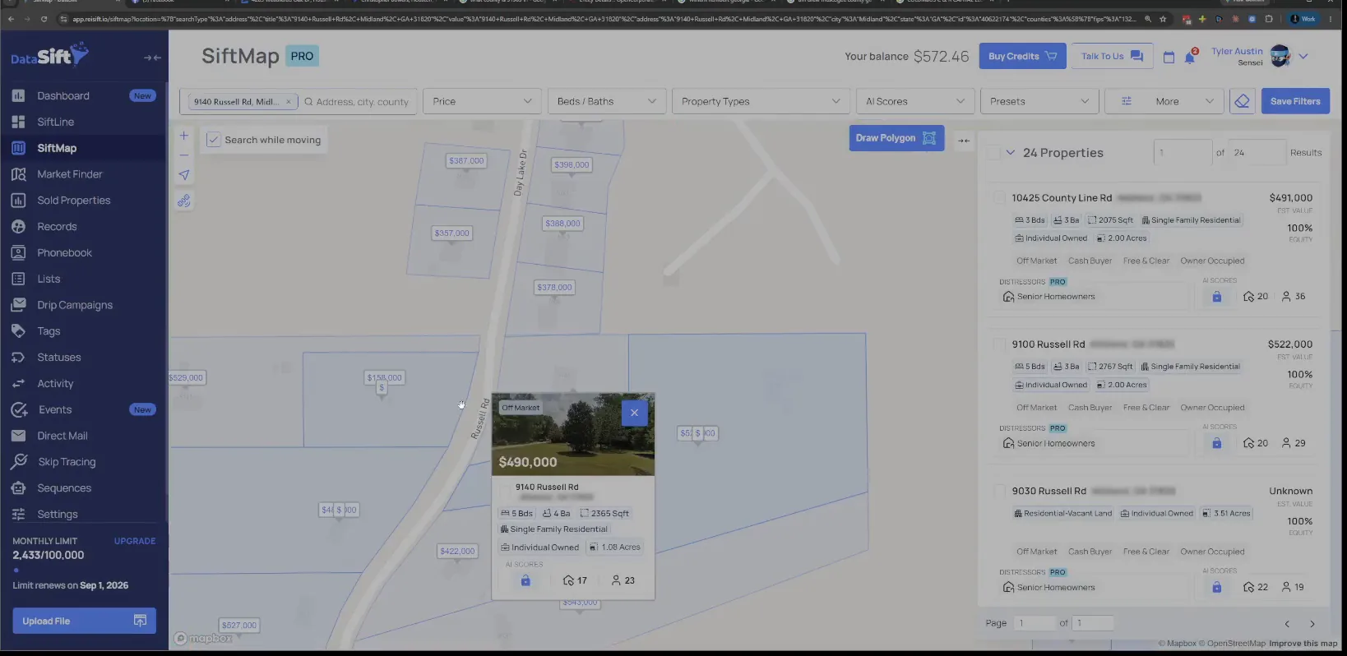Expand the Presets dropdown

1039,101
